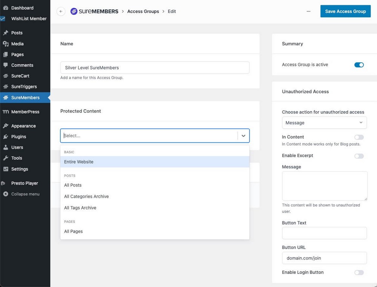This screenshot has height=287, width=377.
Task: Click the SureMembers sidebar icon
Action: pos(6,97)
